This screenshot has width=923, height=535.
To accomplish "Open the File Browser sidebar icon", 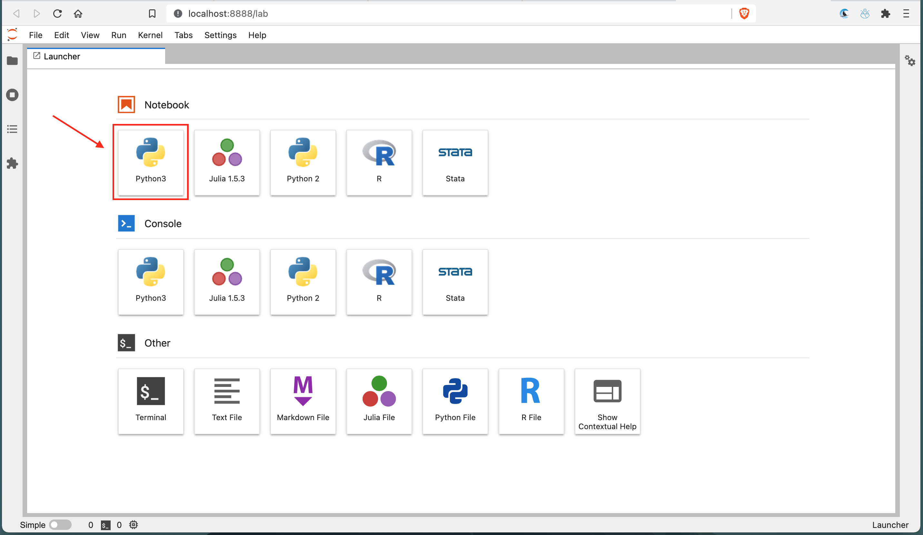I will 12,61.
